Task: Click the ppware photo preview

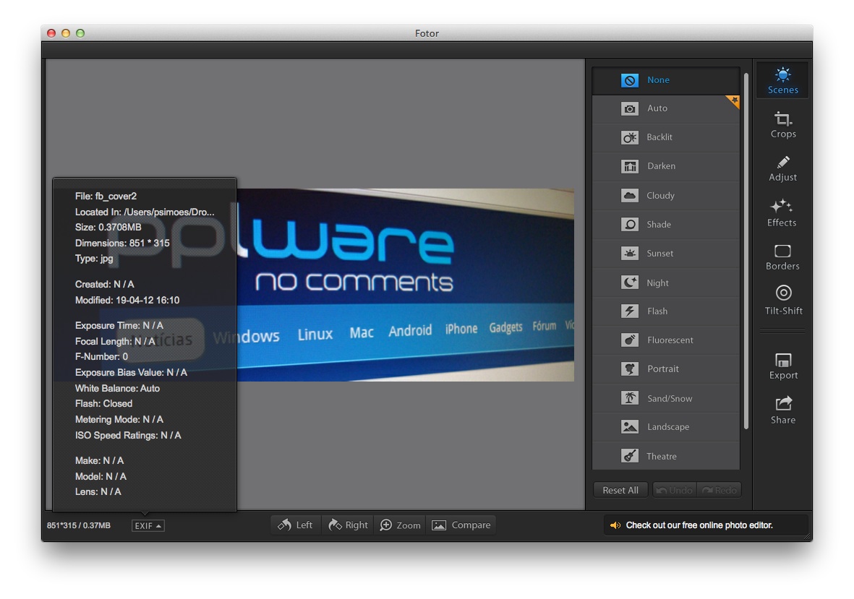Action: (x=405, y=285)
